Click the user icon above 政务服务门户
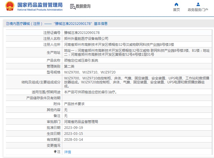 tap(198, 4)
